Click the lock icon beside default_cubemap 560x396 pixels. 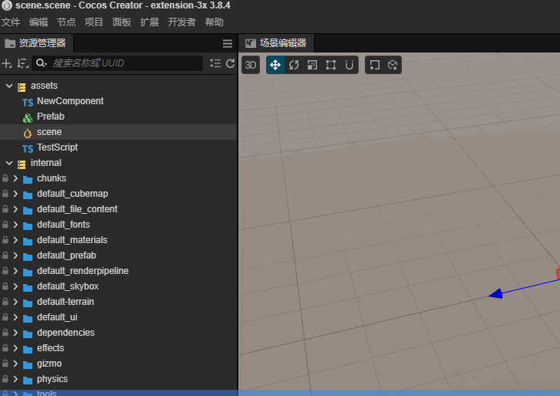pyautogui.click(x=5, y=194)
